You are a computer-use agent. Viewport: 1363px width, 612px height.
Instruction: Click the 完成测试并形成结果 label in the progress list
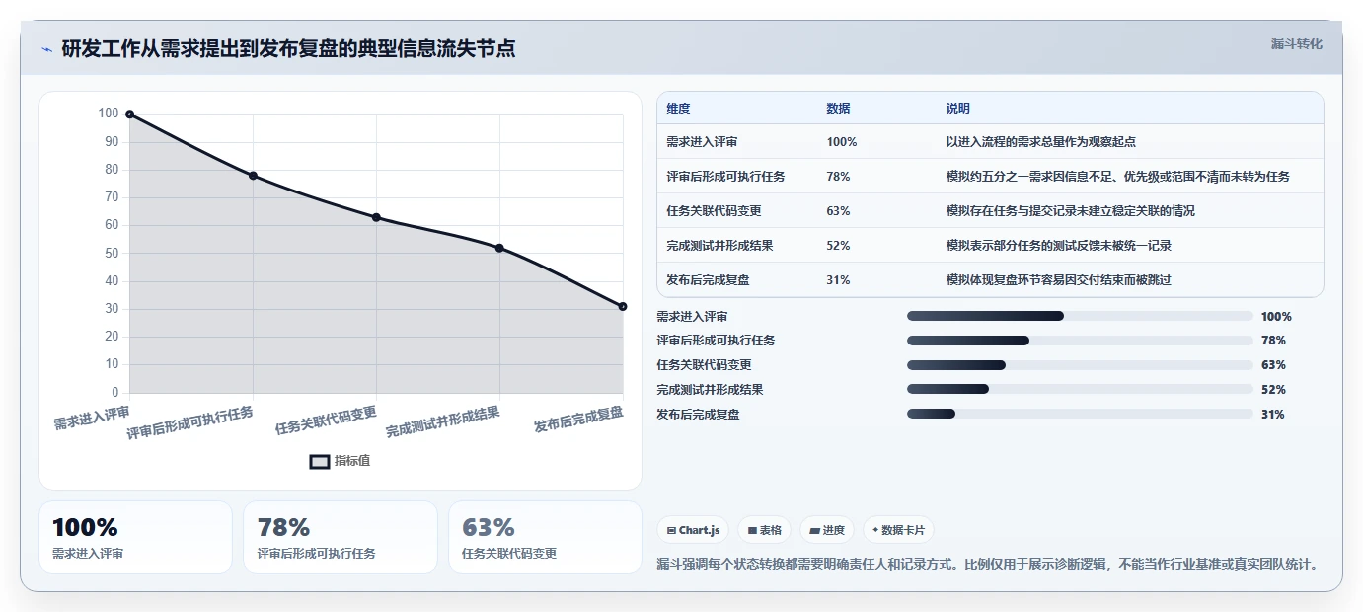tap(710, 390)
